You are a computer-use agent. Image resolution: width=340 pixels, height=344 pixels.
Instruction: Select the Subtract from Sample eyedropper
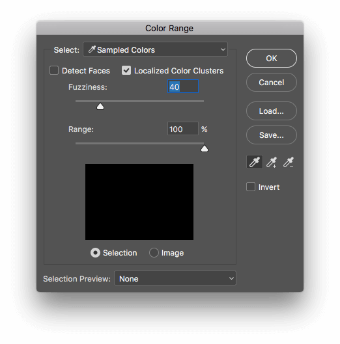tap(289, 162)
